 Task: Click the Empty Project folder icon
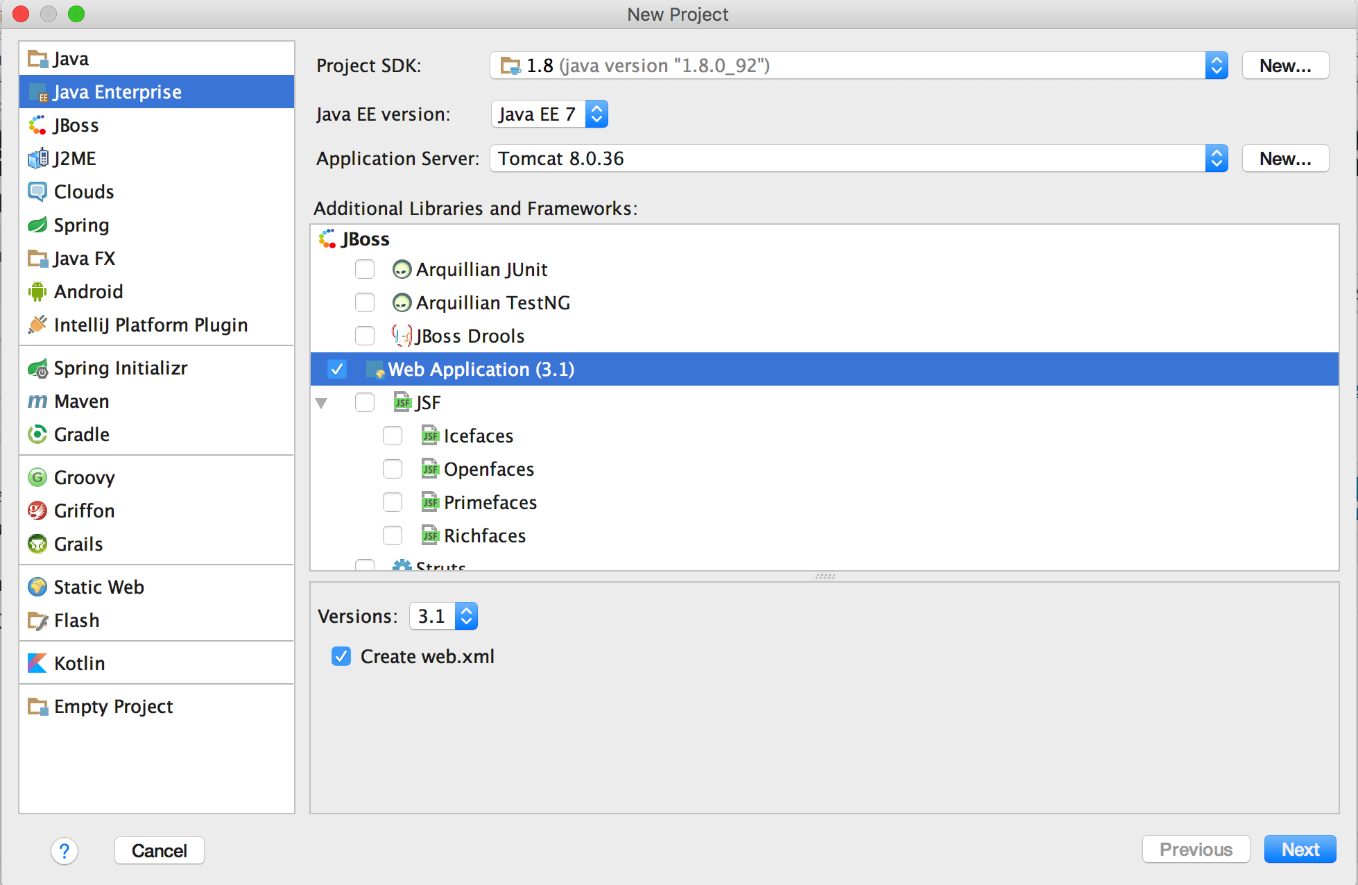coord(37,707)
